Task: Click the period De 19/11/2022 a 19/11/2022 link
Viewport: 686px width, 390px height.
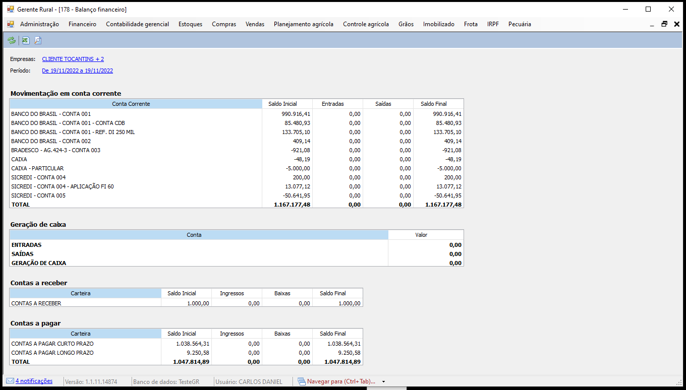Action: (x=77, y=71)
